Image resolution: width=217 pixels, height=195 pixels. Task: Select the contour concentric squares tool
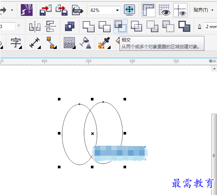tap(69, 43)
